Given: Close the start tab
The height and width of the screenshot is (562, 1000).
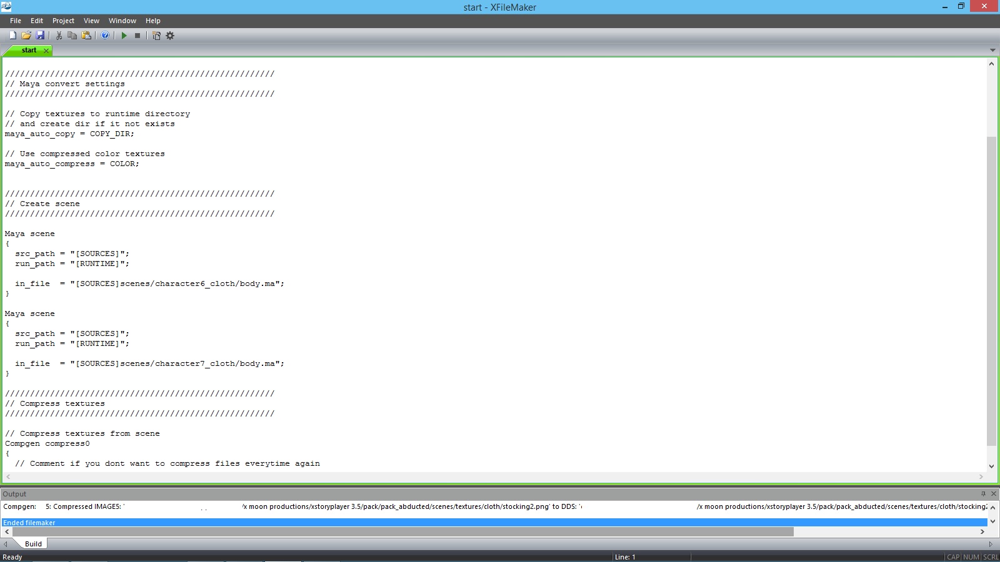Looking at the screenshot, I should [46, 51].
